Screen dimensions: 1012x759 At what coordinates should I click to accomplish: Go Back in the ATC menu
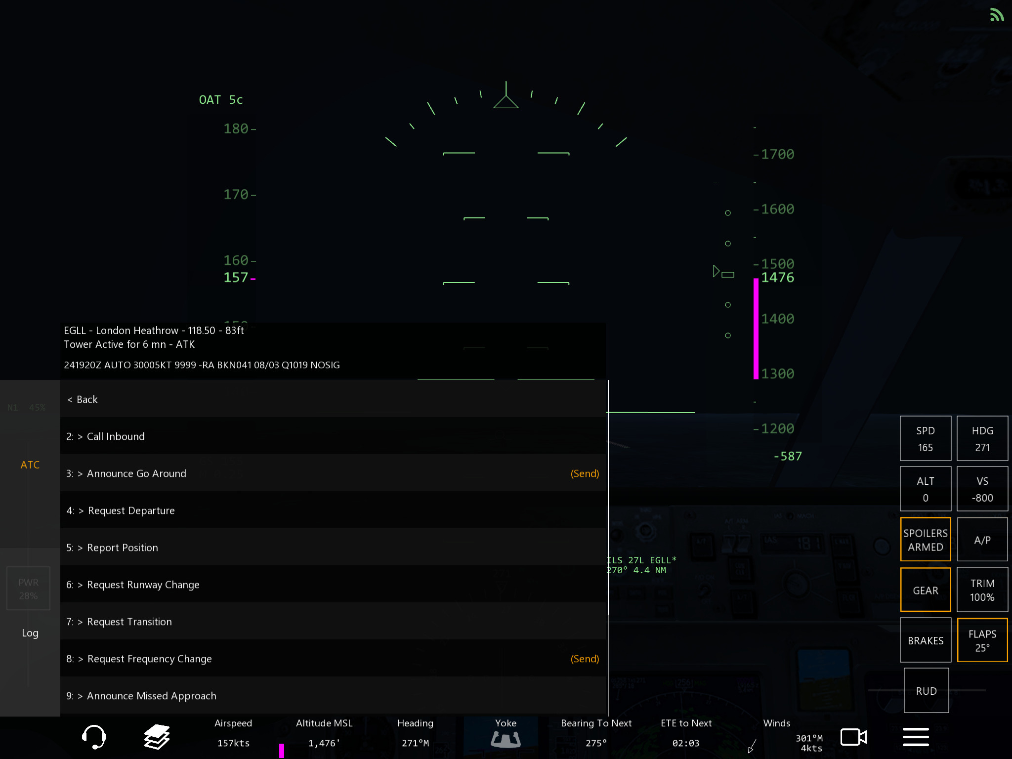[x=83, y=399]
